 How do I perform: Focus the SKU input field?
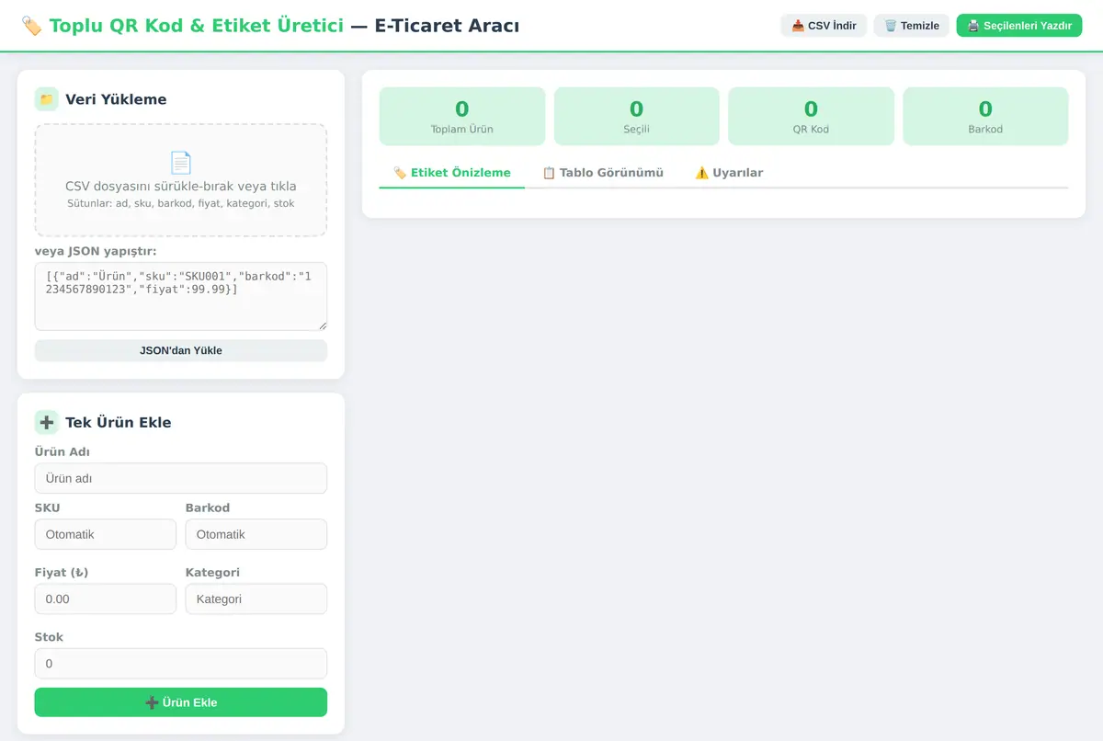tap(106, 534)
